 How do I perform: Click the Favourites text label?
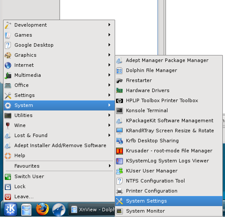pyautogui.click(x=27, y=166)
